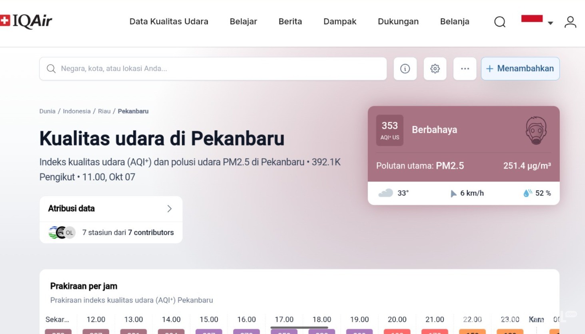This screenshot has height=334, width=585.
Task: Open the Dampak menu item
Action: point(340,22)
